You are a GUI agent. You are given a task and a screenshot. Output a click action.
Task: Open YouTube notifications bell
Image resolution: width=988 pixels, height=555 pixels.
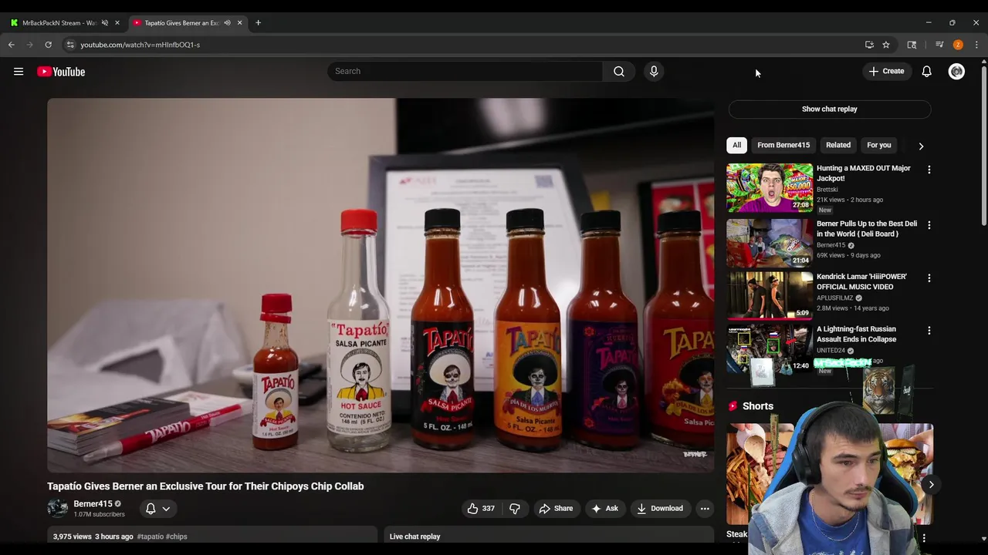(926, 72)
